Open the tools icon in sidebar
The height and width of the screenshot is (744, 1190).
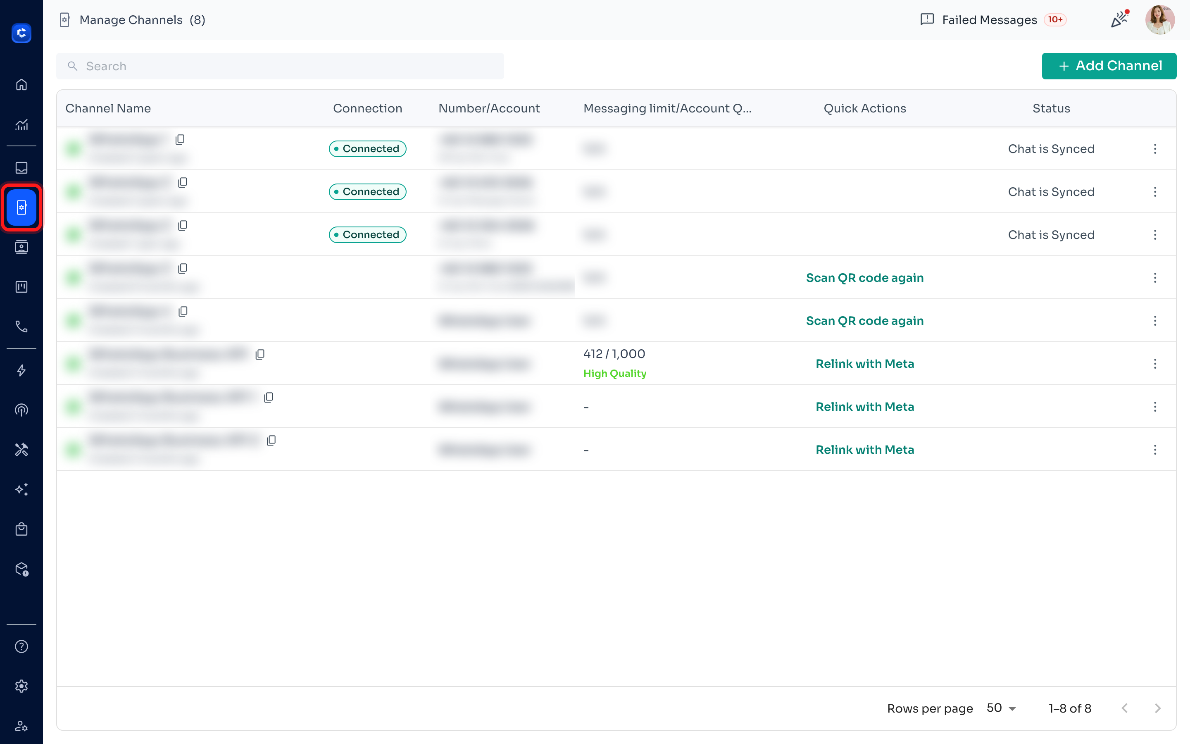(x=21, y=450)
